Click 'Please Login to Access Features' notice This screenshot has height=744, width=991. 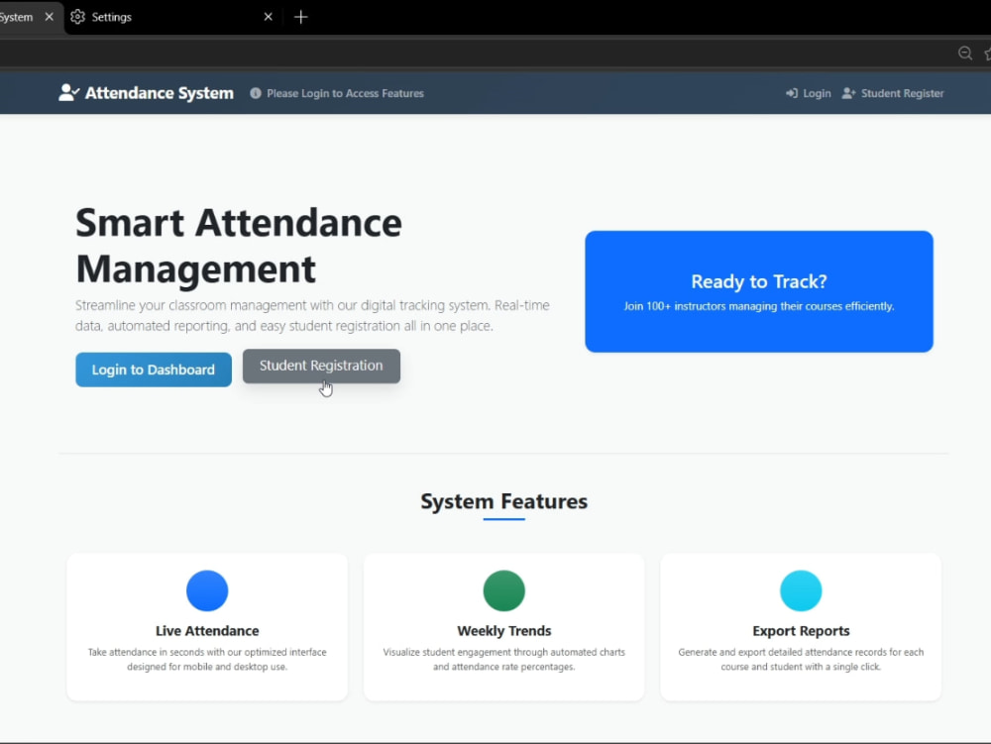345,93
